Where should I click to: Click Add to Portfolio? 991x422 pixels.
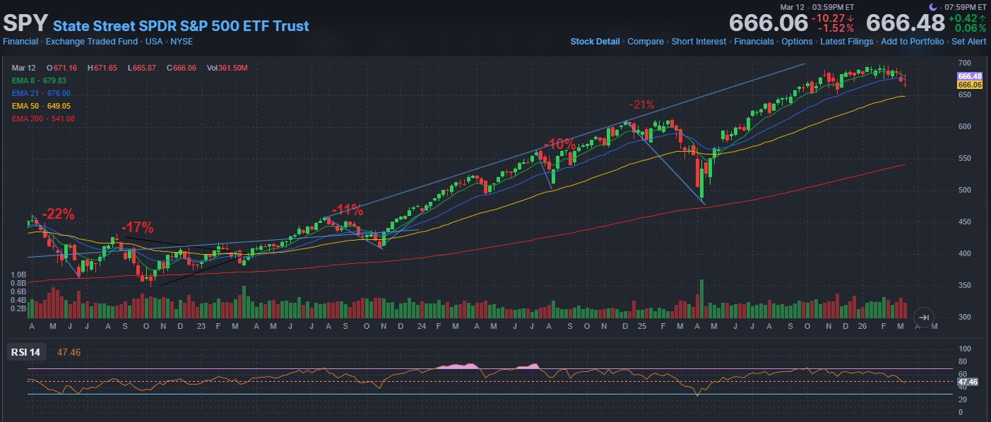912,41
